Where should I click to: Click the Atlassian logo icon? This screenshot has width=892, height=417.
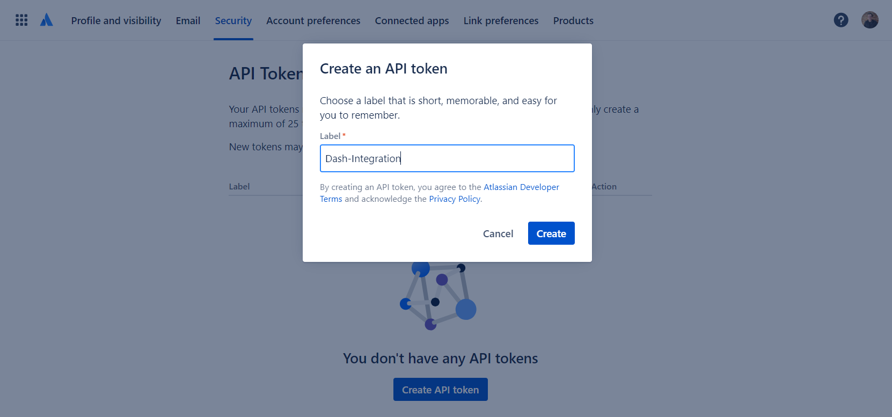[47, 20]
